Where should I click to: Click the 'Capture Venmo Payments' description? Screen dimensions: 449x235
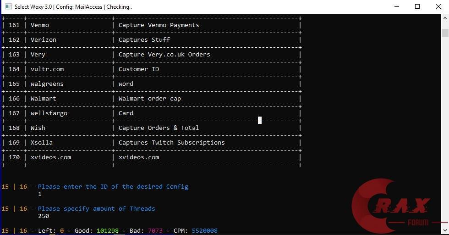pos(159,25)
